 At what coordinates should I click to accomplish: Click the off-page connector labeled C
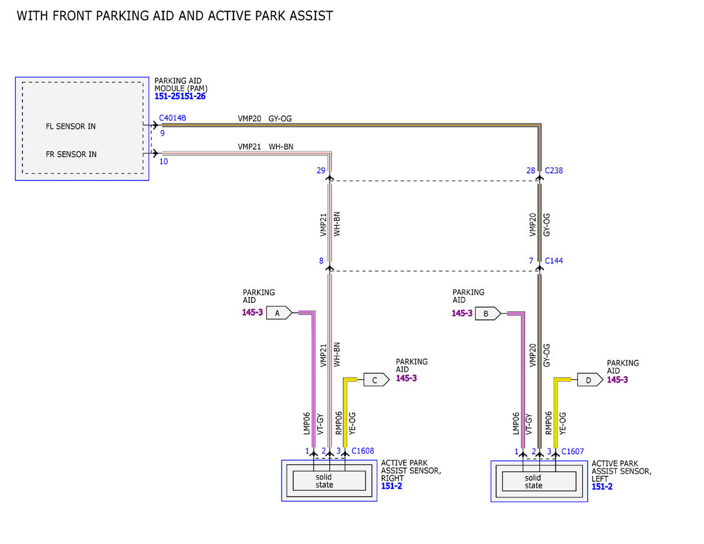[377, 380]
